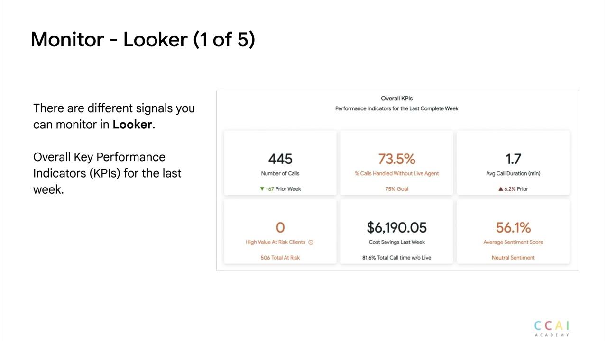Click the % Calls Handled Without Live Agent label
This screenshot has height=341, width=607.
tap(396, 173)
